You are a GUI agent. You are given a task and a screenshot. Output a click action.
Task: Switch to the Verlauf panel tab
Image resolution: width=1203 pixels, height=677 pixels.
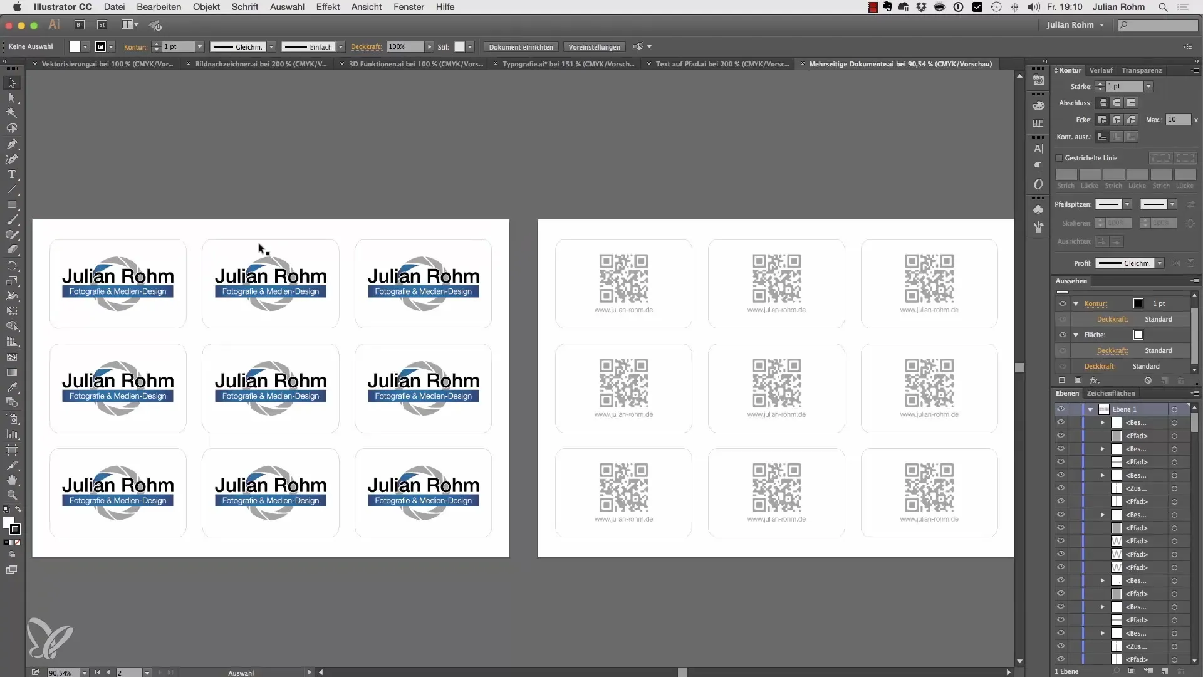(x=1100, y=70)
